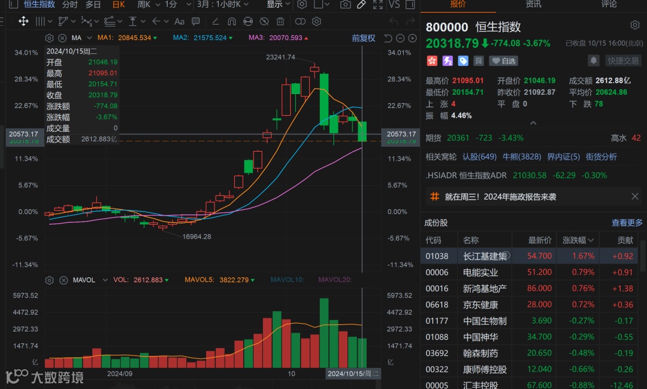Open MAVOL indicator settings gear

click(49, 281)
